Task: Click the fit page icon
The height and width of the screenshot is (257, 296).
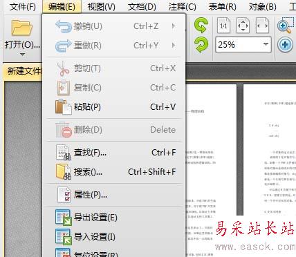Action: click(x=243, y=26)
